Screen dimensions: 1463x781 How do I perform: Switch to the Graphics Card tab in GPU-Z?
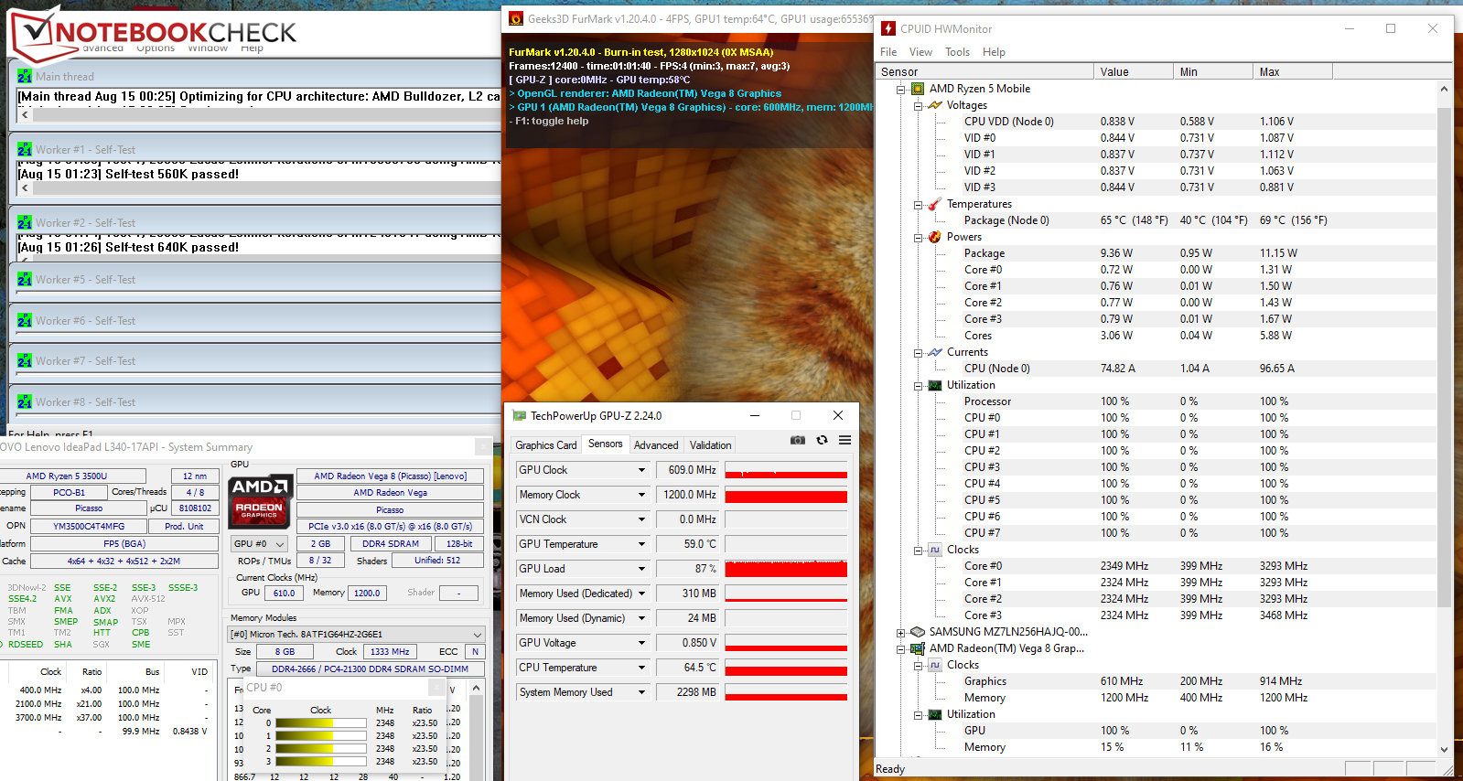pos(546,445)
